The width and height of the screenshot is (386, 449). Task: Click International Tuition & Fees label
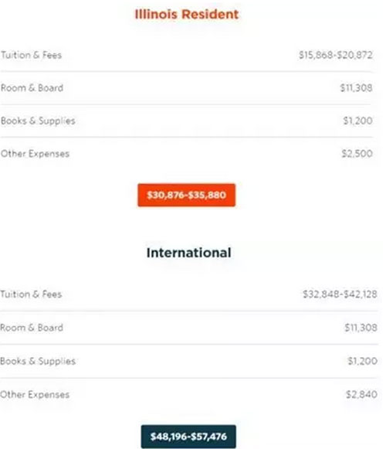[31, 294]
